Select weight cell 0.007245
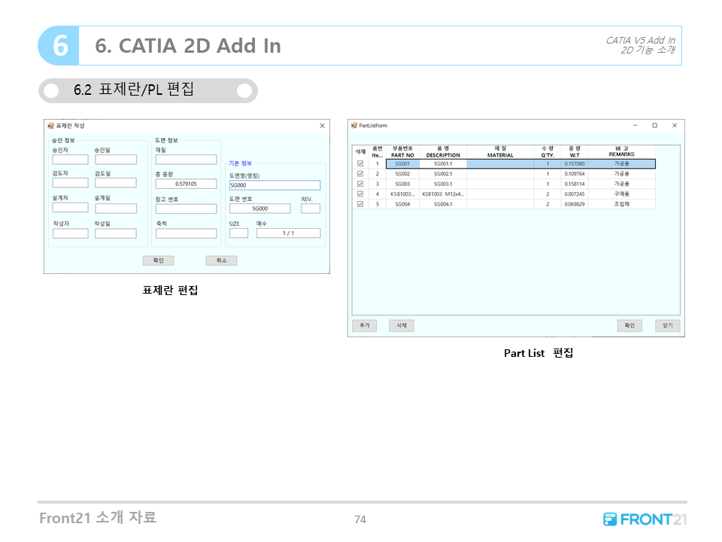This screenshot has height=542, width=722. coord(575,194)
